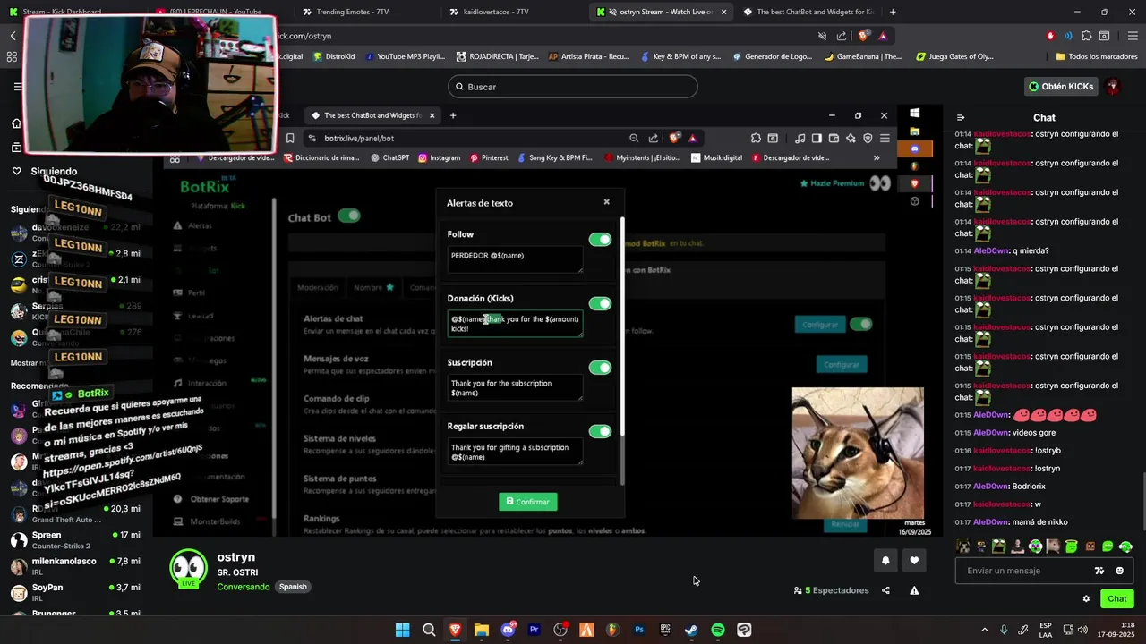Click the Kick search Buscar field
This screenshot has height=644, width=1146.
coord(573,87)
